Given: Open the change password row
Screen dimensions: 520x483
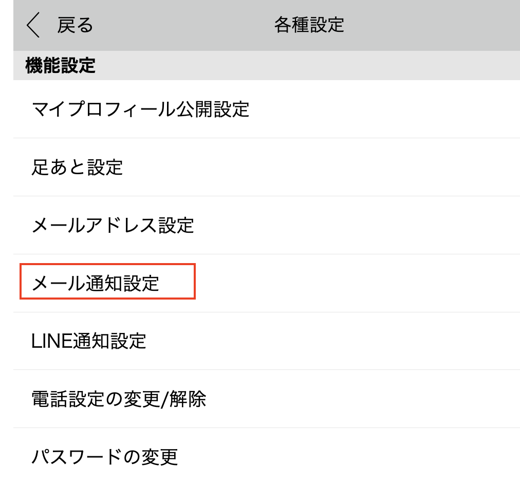Looking at the screenshot, I should 266,457.
